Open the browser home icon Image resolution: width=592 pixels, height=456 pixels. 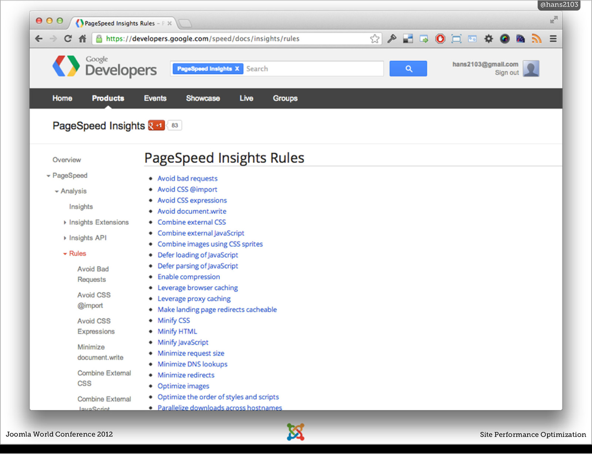(x=83, y=38)
